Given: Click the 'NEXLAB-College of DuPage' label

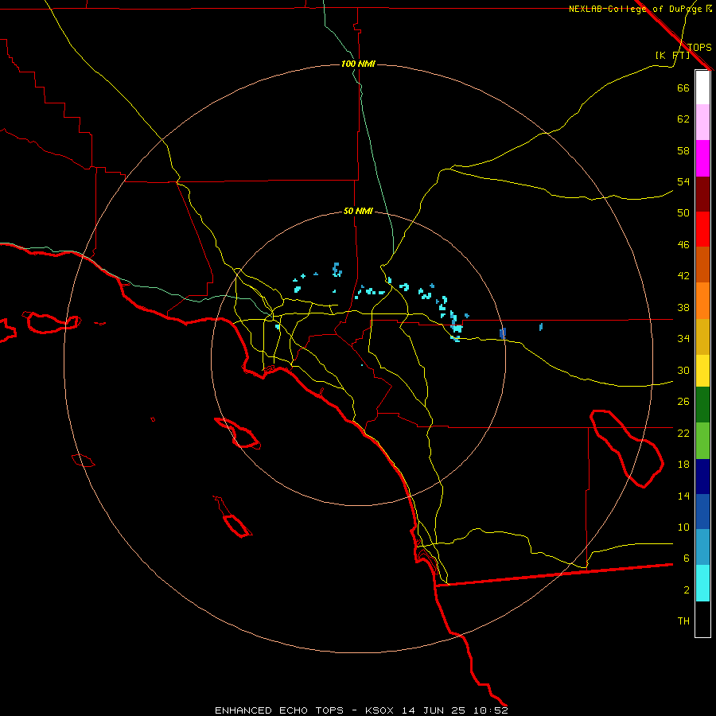Looking at the screenshot, I should [x=635, y=9].
